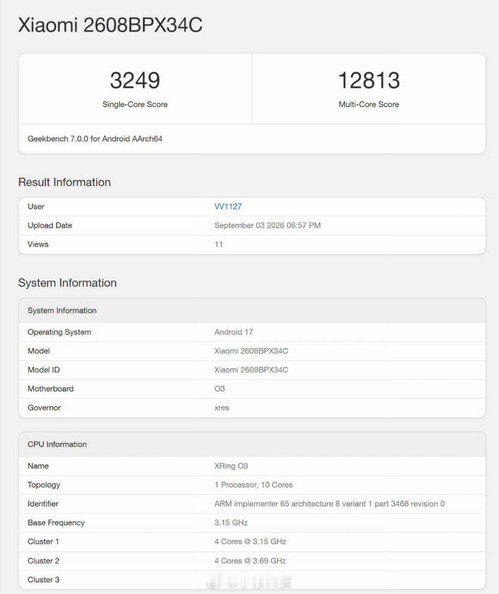Screen dimensions: 499x594
Task: Click the User row label
Action: (36, 207)
